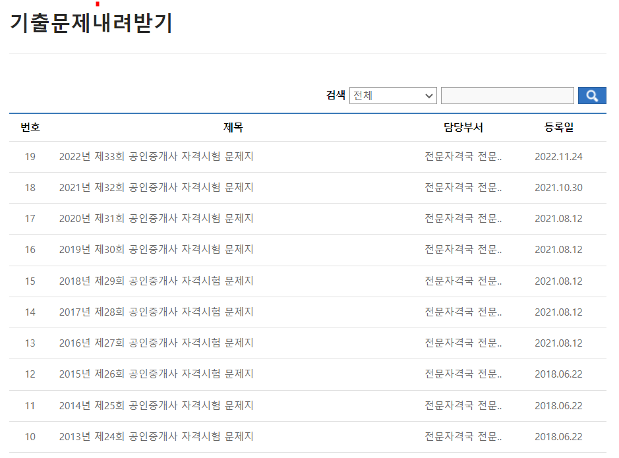
Task: Click 전문자격국 department in row 19
Action: [463, 157]
